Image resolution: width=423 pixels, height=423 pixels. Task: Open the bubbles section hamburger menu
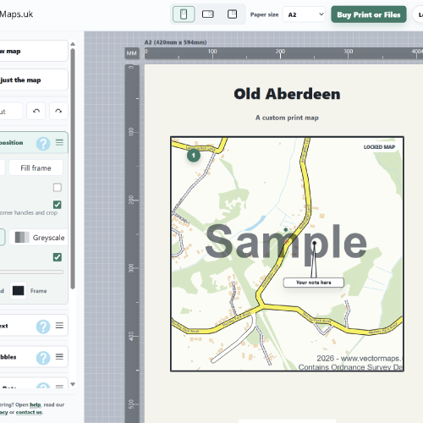(59, 356)
